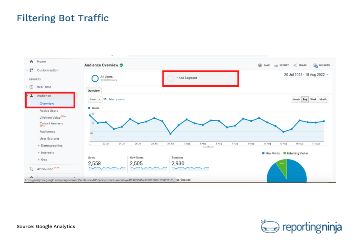Image resolution: width=360 pixels, height=240 pixels.
Task: Click the blue Users legend dot
Action: click(89, 108)
